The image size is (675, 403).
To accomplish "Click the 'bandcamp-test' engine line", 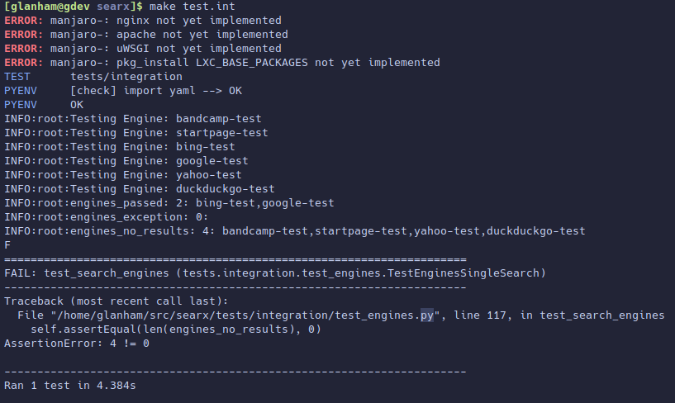I will coord(133,119).
